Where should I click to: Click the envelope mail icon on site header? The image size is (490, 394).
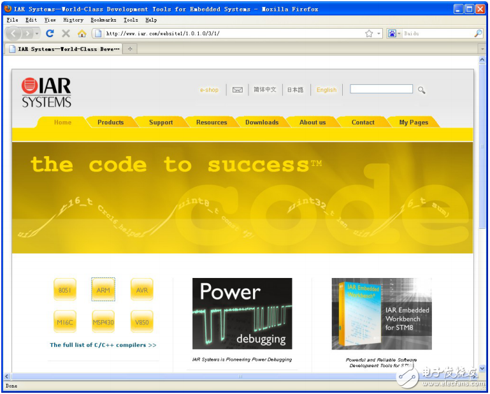pos(238,90)
